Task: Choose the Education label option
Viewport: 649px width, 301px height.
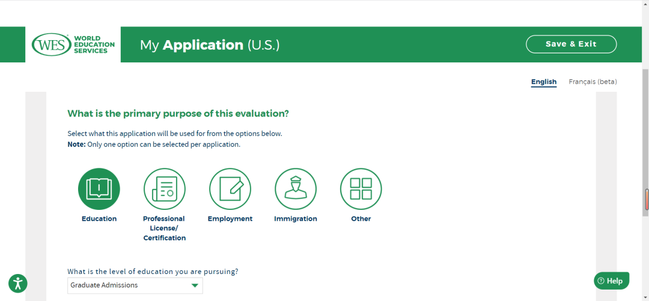Action: tap(99, 219)
